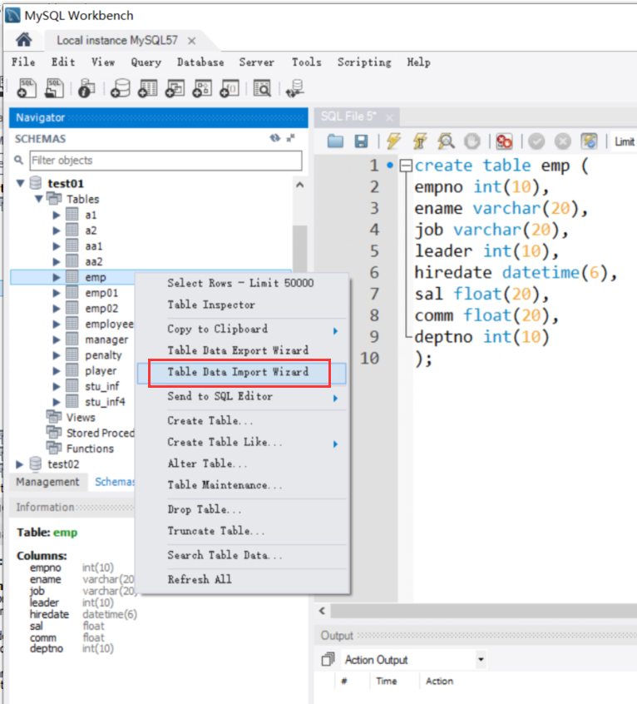637x704 pixels.
Task: Expand table a1 in tree
Action: click(57, 215)
